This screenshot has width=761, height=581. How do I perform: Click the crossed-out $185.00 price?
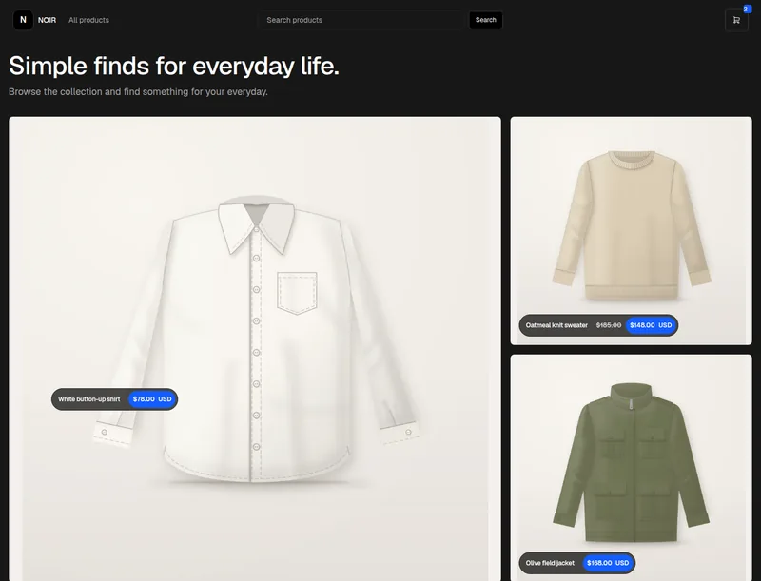coord(609,325)
